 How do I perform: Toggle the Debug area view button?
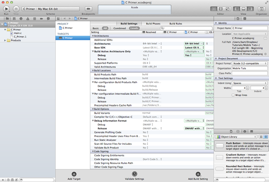[243, 9]
